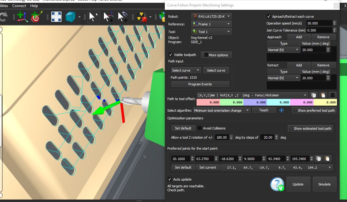This screenshot has height=202, width=347.
Task: Click the help question mark icon near Update
Action: [x=277, y=184]
